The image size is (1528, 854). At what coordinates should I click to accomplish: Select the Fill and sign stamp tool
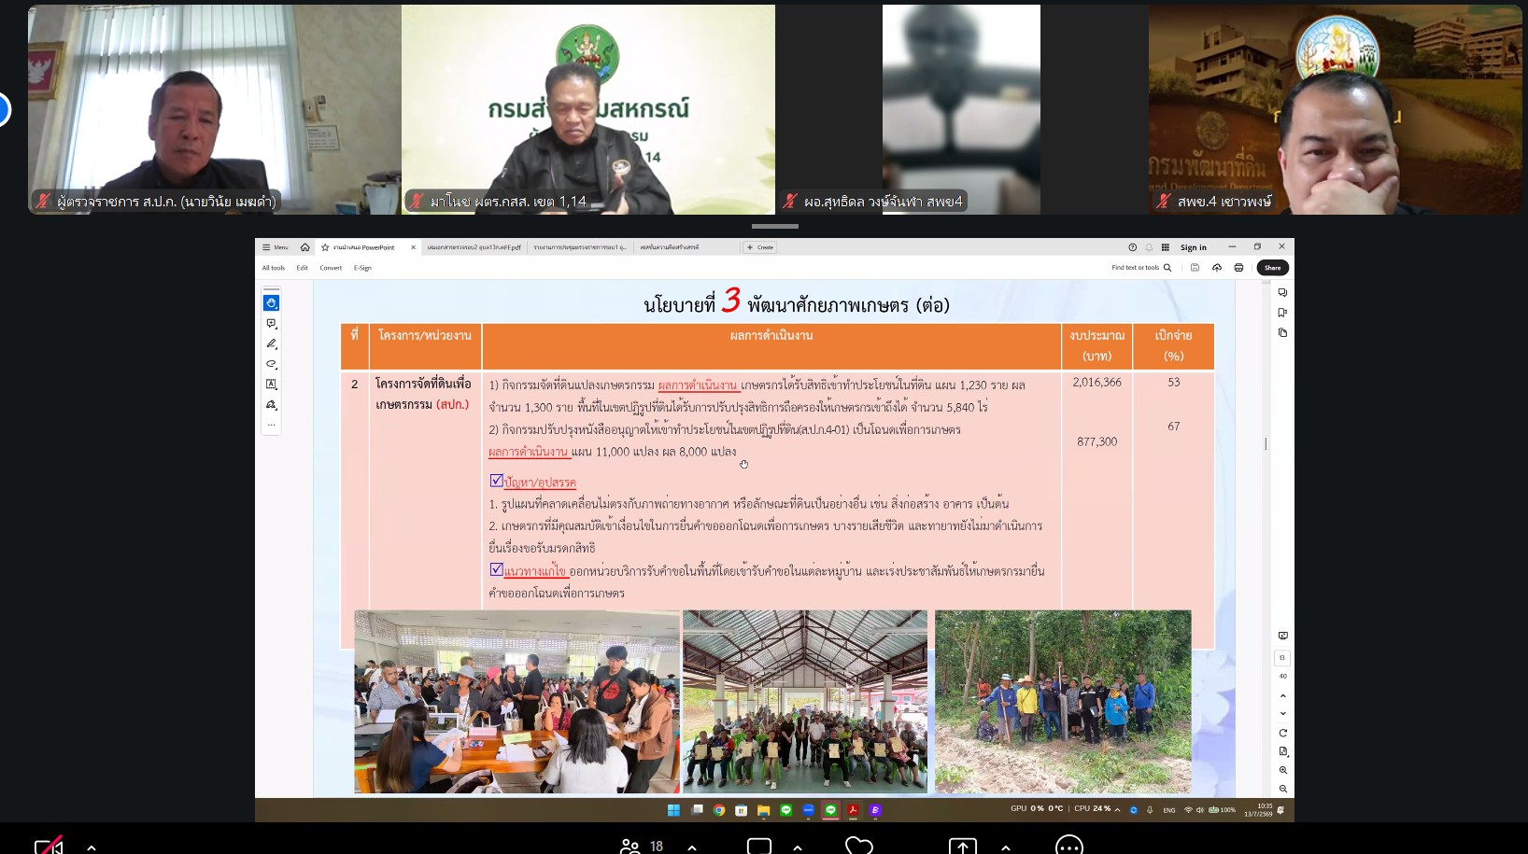[x=271, y=404]
